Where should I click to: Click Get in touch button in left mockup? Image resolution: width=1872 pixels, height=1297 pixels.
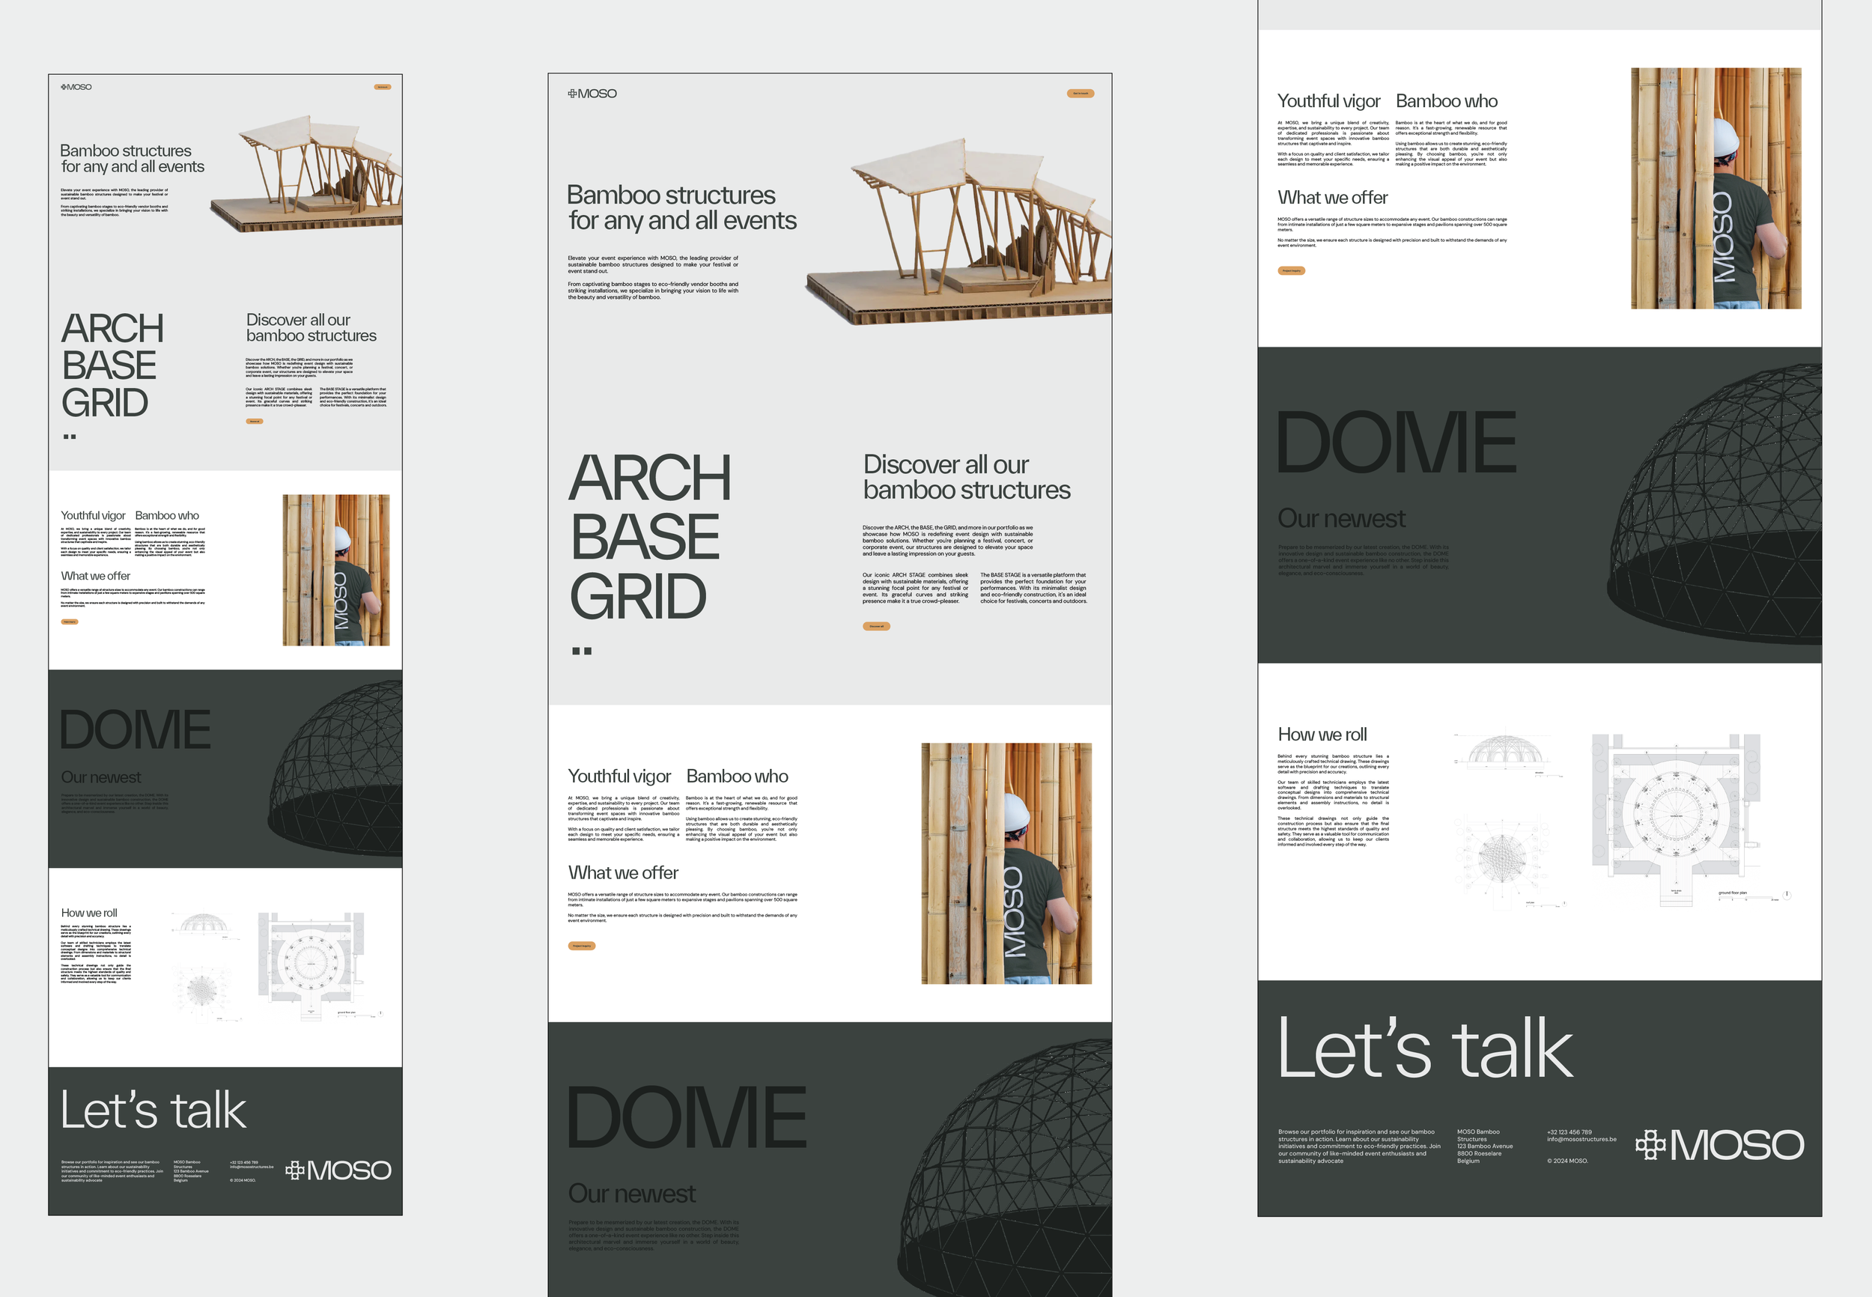point(382,87)
